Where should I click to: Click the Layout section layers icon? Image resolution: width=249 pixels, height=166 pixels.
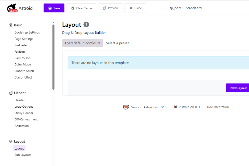[10, 141]
